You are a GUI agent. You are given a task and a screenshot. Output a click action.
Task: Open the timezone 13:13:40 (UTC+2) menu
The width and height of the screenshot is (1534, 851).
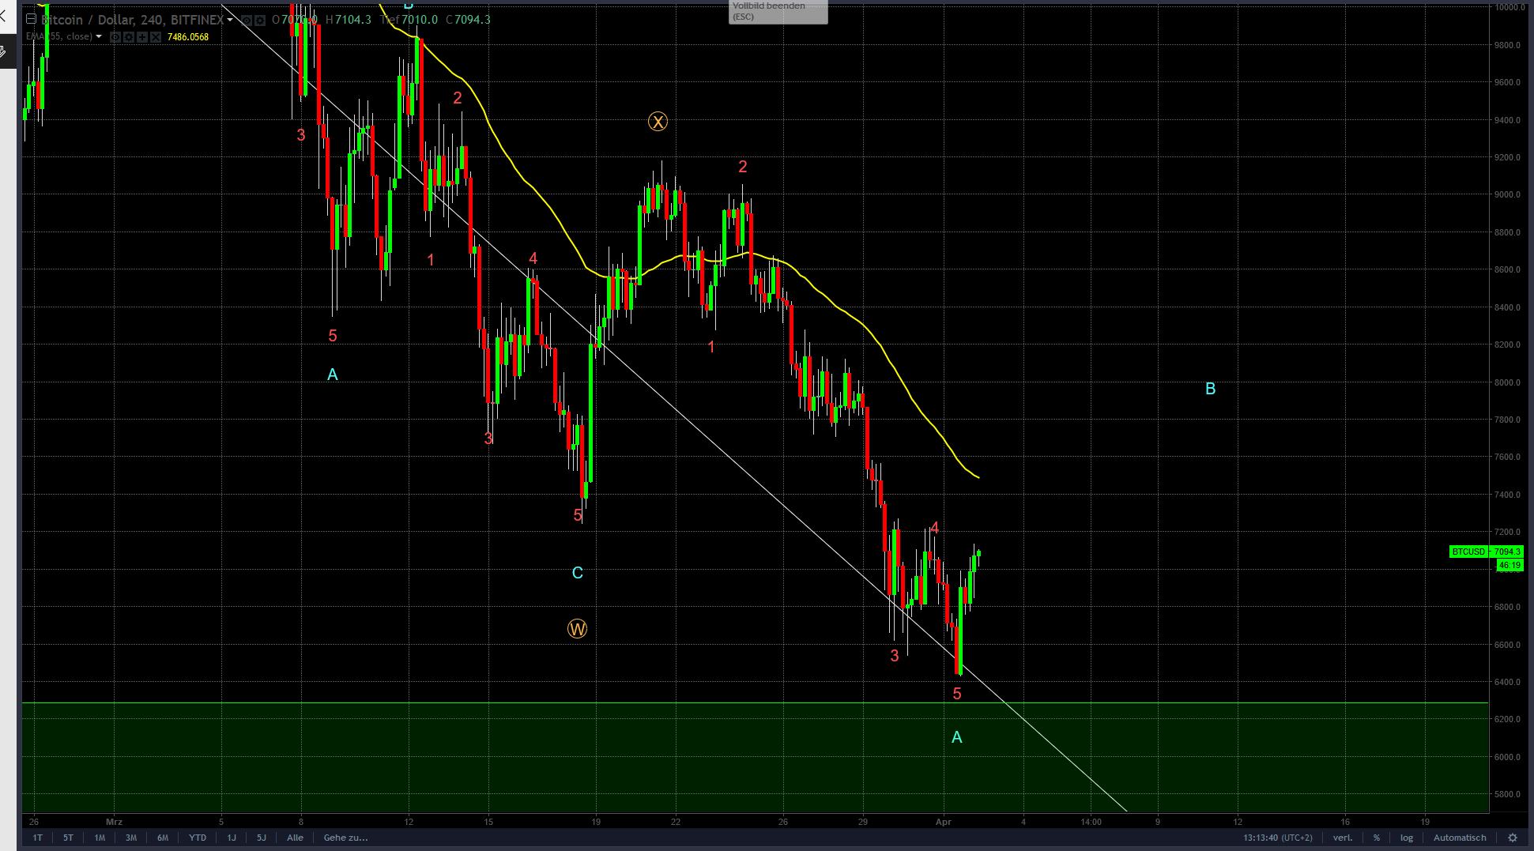pos(1277,838)
